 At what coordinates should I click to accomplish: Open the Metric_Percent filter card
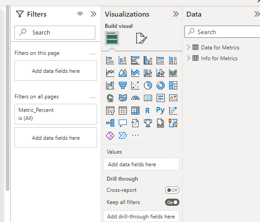[x=56, y=114]
